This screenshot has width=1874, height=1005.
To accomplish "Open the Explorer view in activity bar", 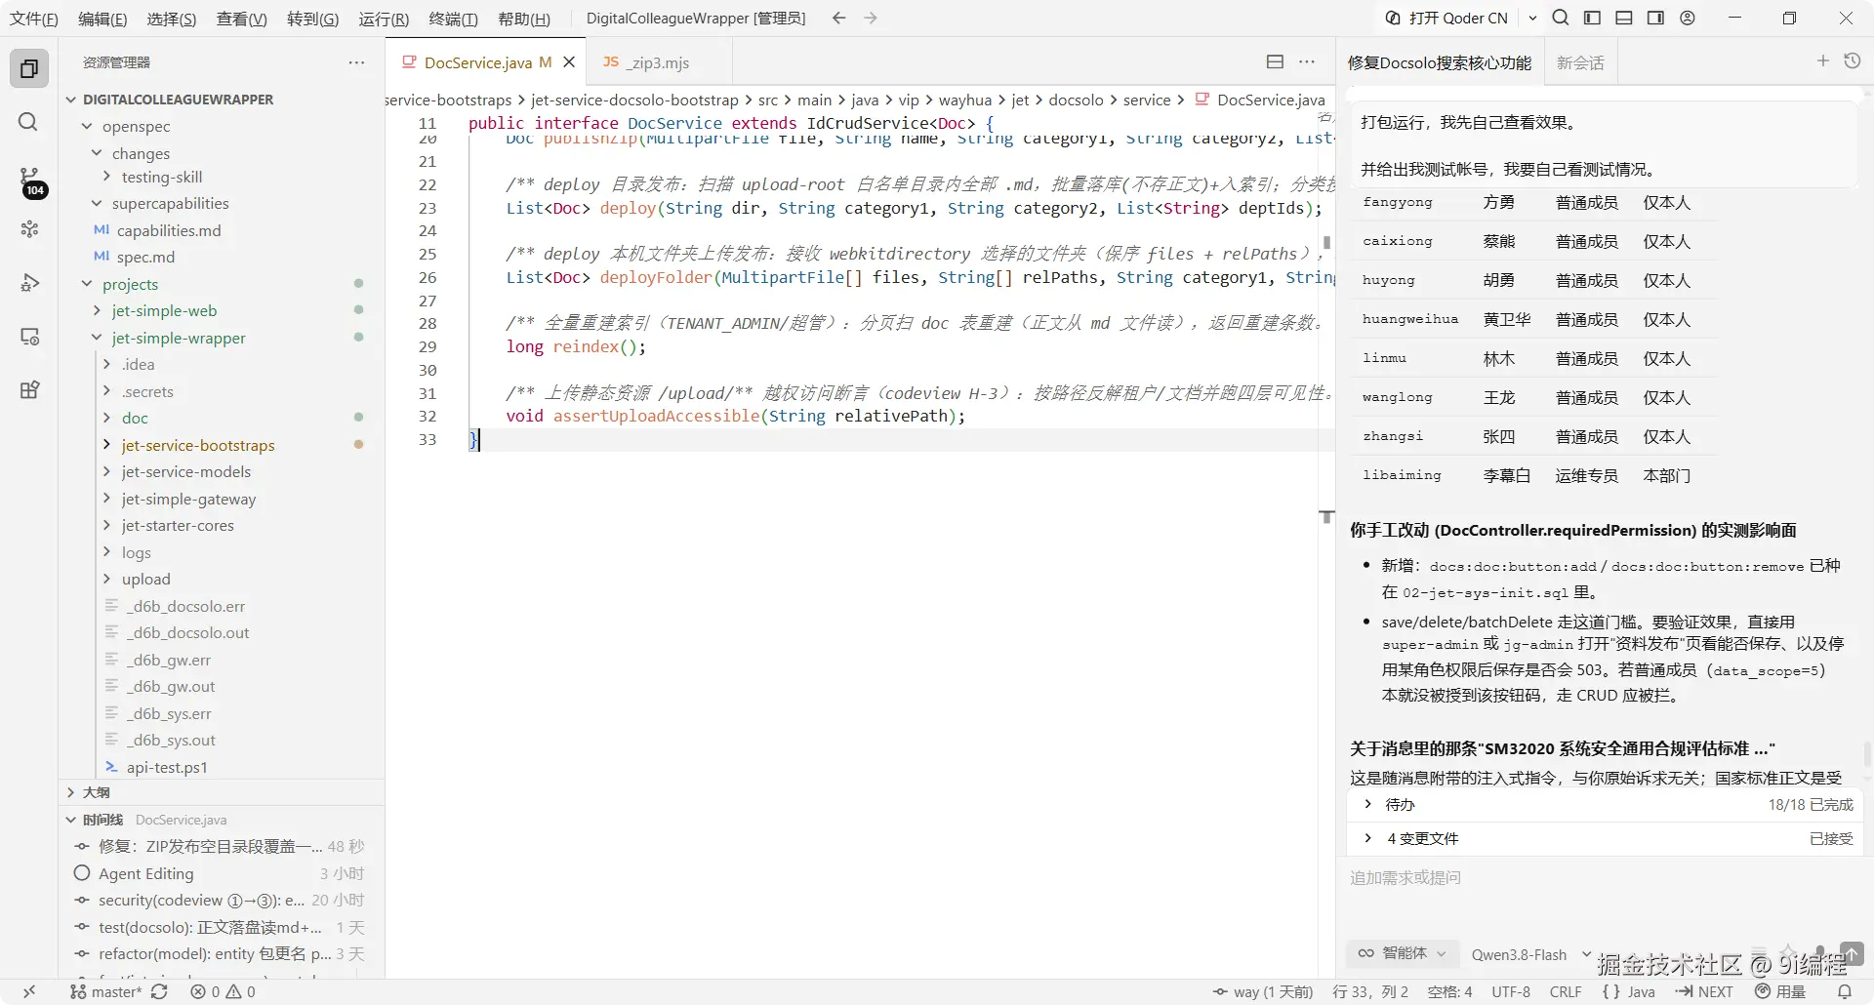I will [x=29, y=68].
